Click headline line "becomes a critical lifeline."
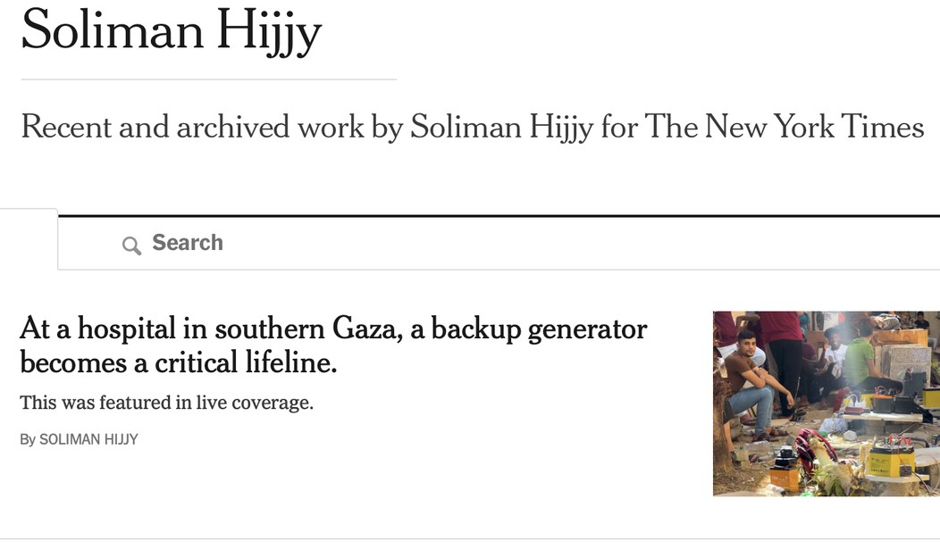Screen dimensions: 940x549 coord(180,362)
